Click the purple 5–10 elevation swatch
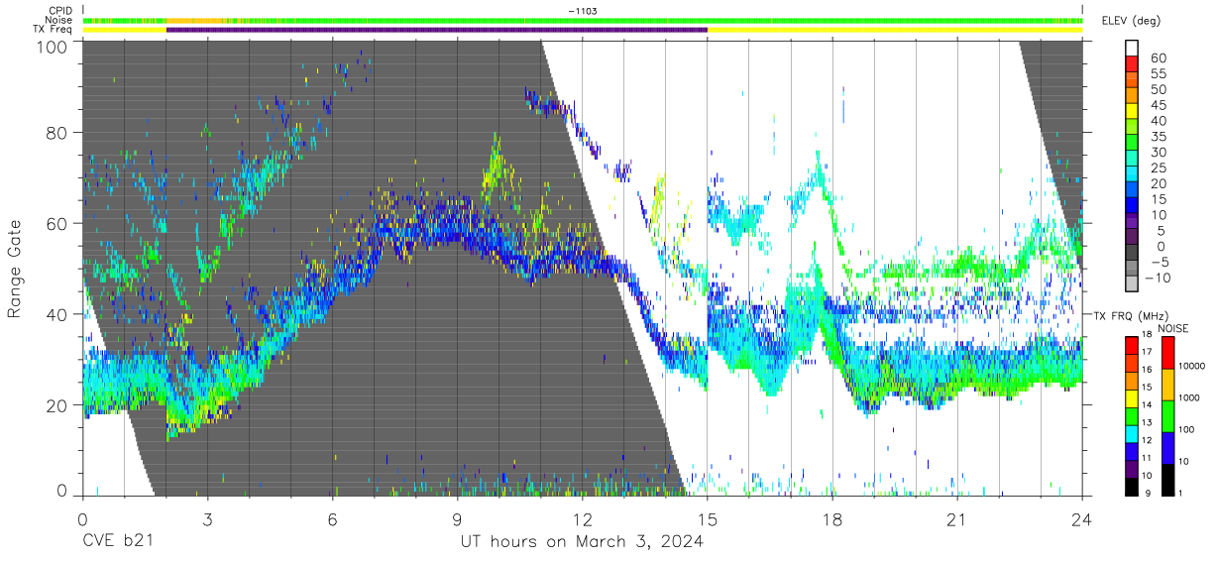 coord(1133,222)
